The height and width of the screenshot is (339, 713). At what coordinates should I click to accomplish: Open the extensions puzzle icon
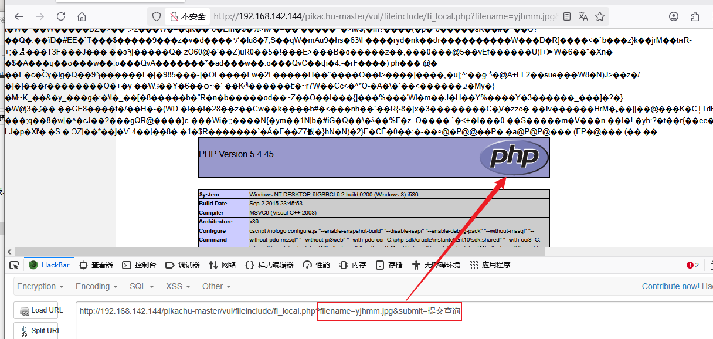pyautogui.click(x=695, y=16)
